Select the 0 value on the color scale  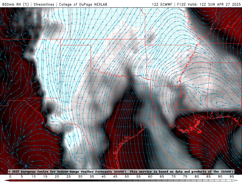10,177
